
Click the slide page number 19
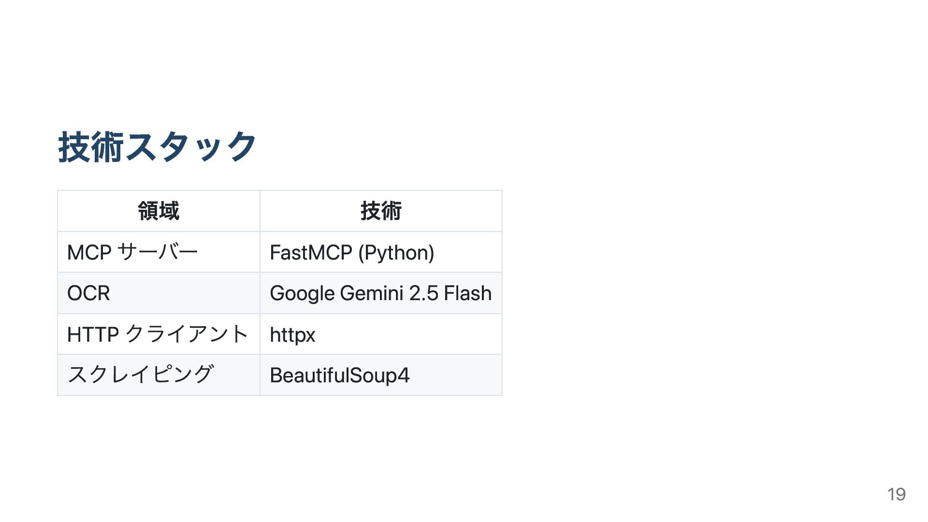(897, 494)
